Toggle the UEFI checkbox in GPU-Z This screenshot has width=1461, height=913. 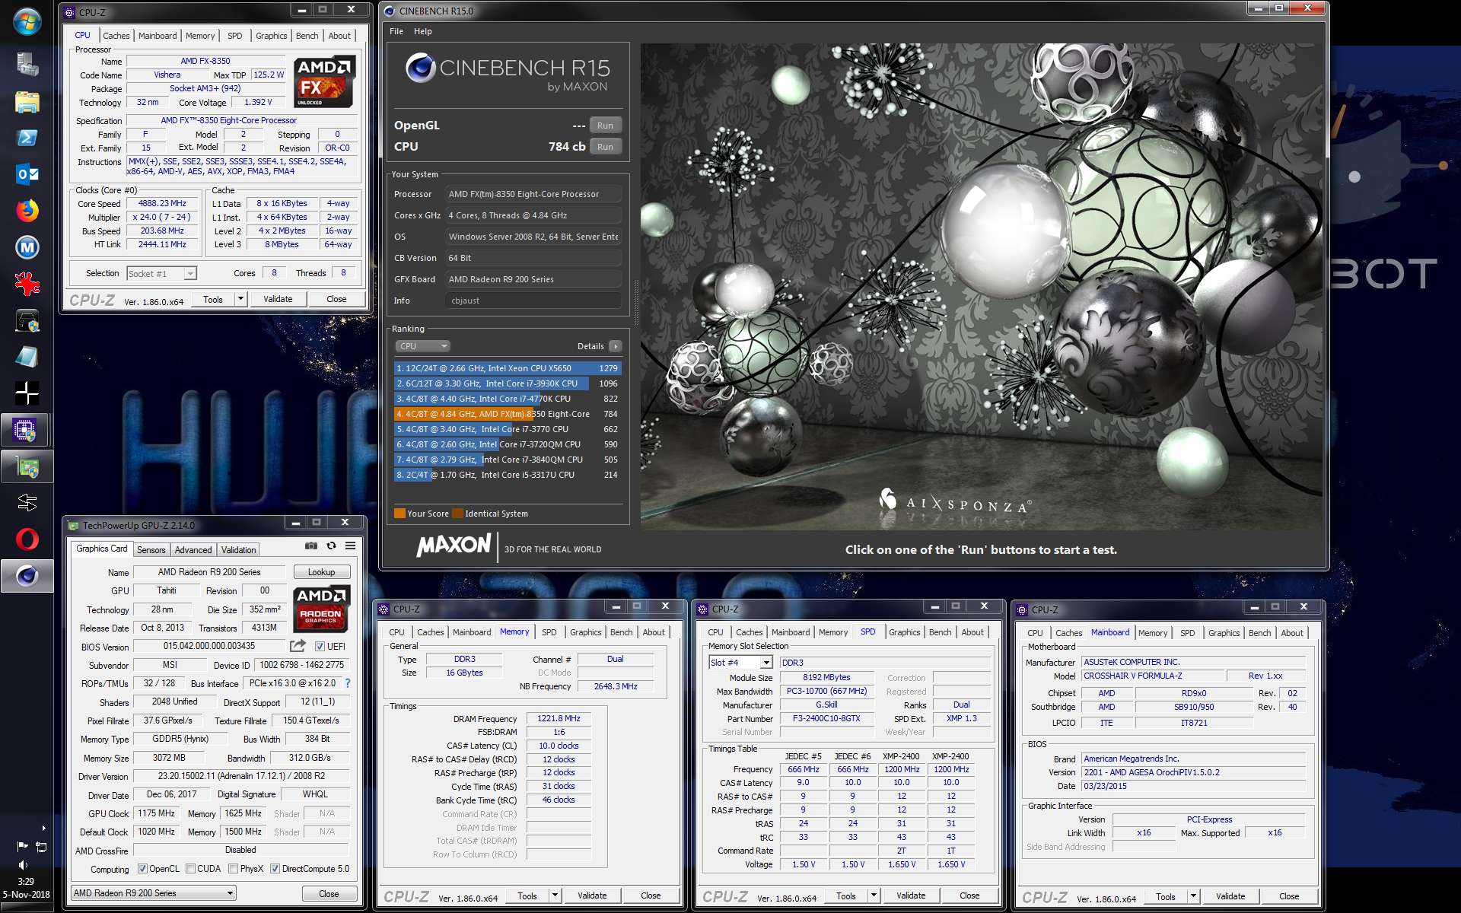coord(320,647)
